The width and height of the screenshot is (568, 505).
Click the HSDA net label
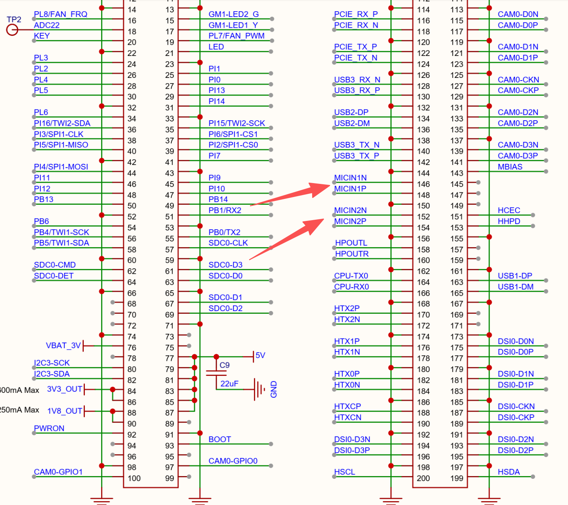(x=509, y=472)
